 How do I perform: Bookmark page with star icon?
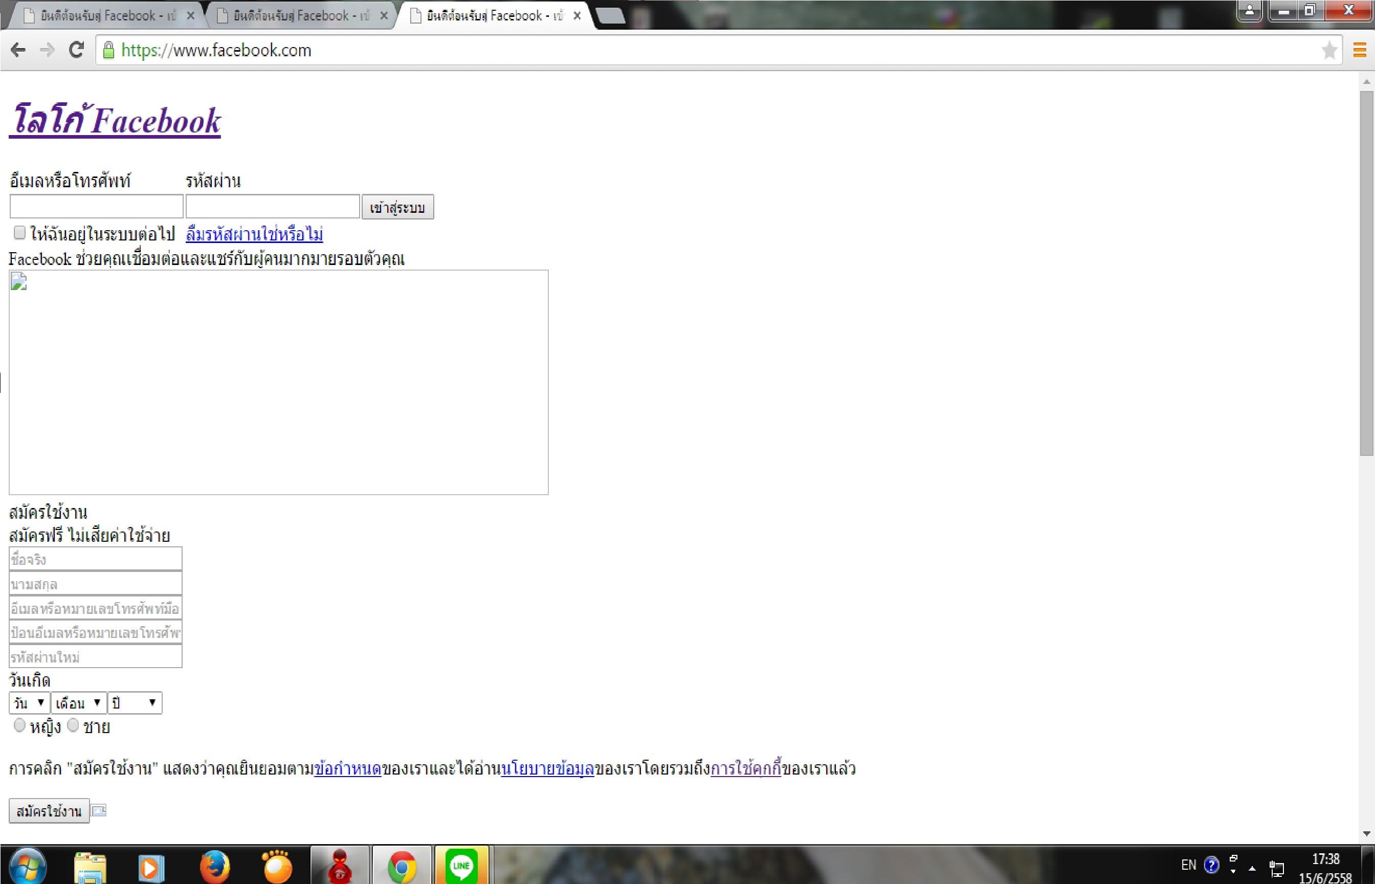click(1328, 51)
